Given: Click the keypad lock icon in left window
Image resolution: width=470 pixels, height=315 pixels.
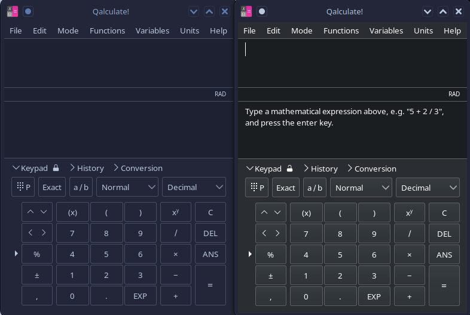Looking at the screenshot, I should [56, 168].
